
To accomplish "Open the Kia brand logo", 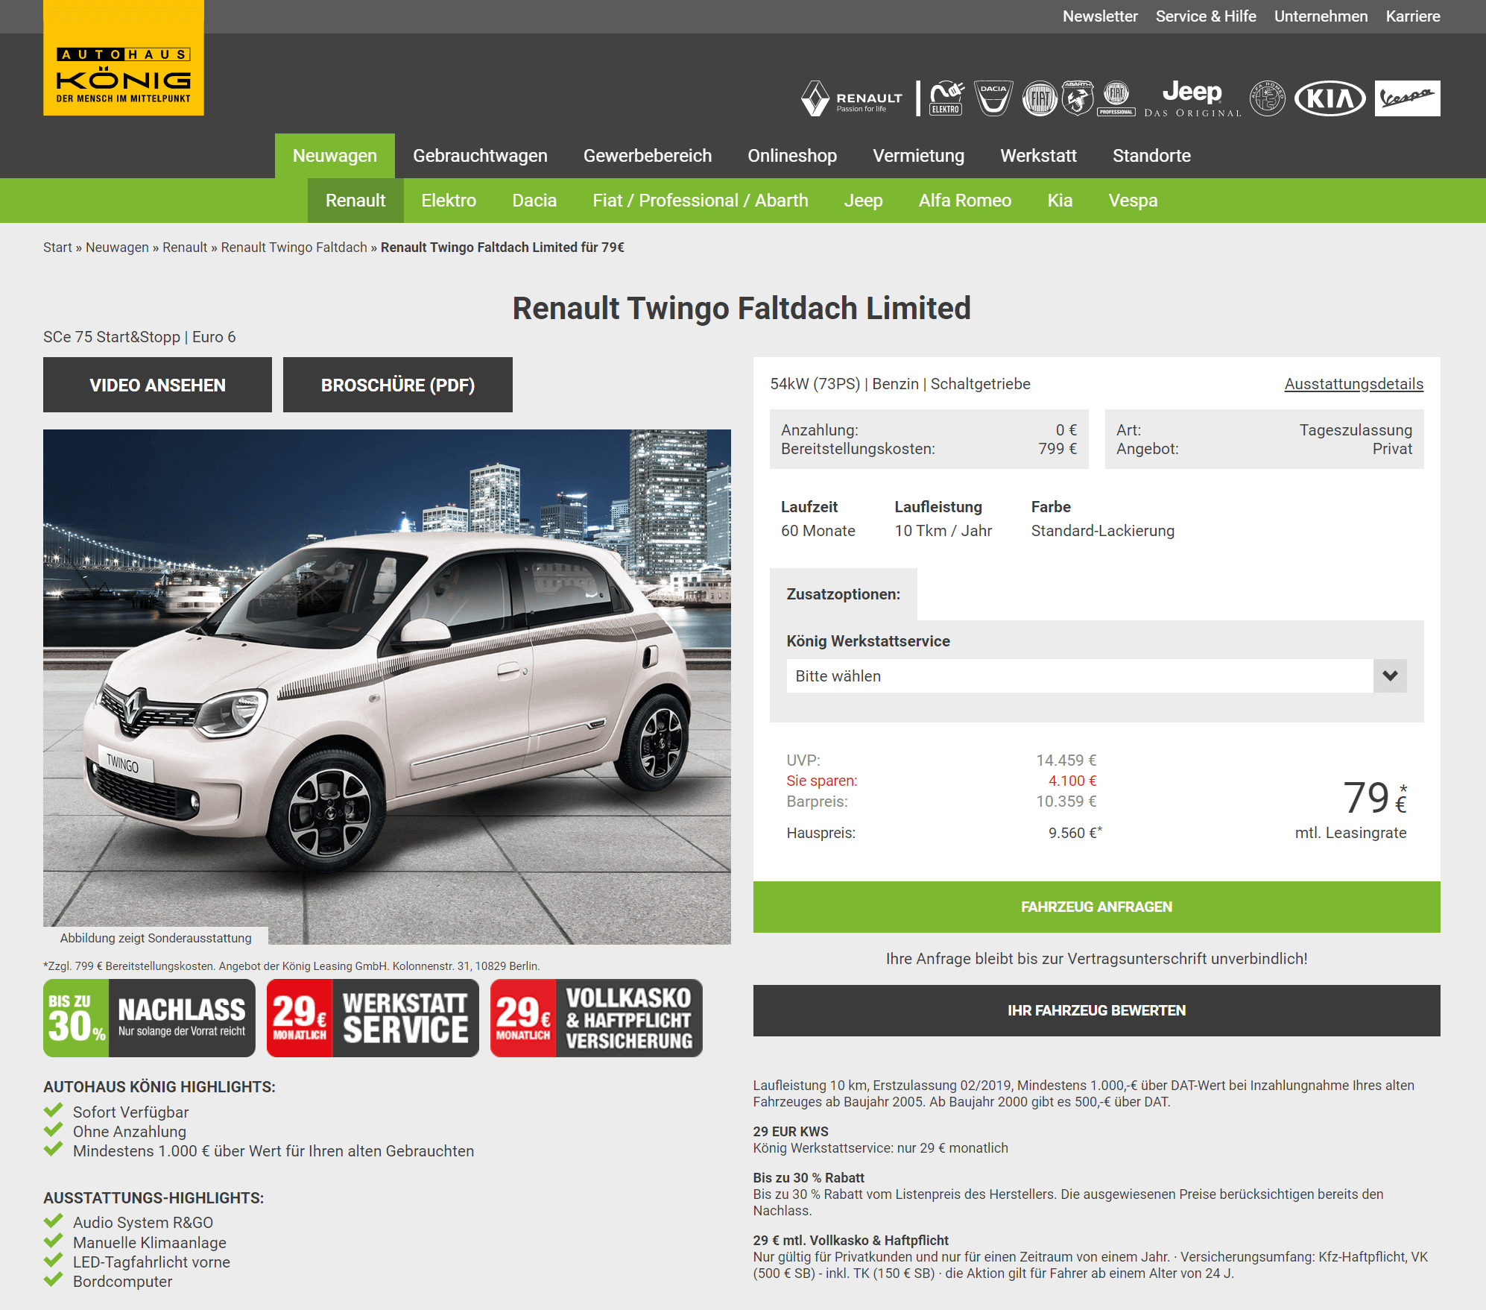I will pos(1330,98).
